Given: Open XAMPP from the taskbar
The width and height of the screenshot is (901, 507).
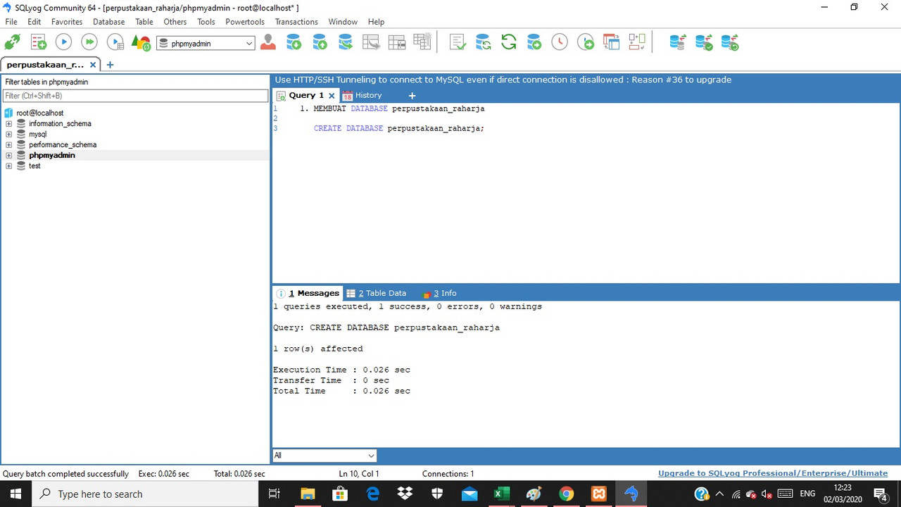Looking at the screenshot, I should tap(599, 494).
